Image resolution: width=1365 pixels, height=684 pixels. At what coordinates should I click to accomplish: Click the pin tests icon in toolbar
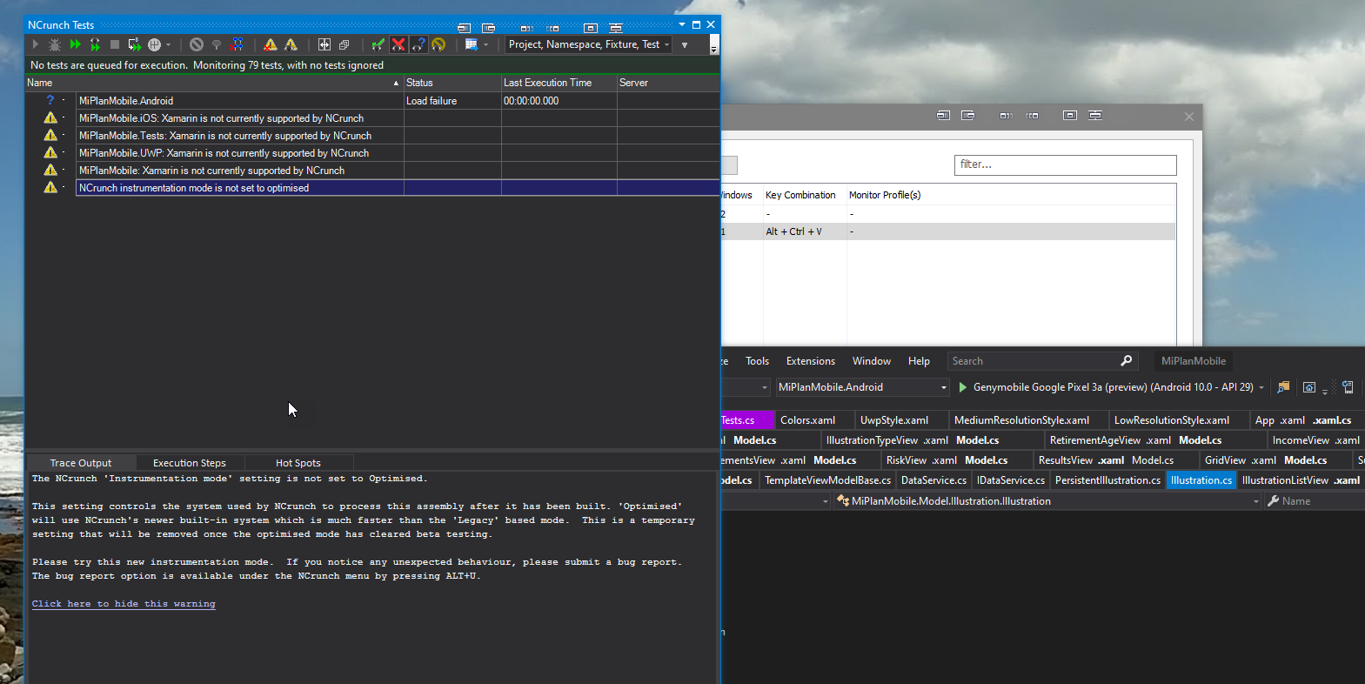(217, 44)
